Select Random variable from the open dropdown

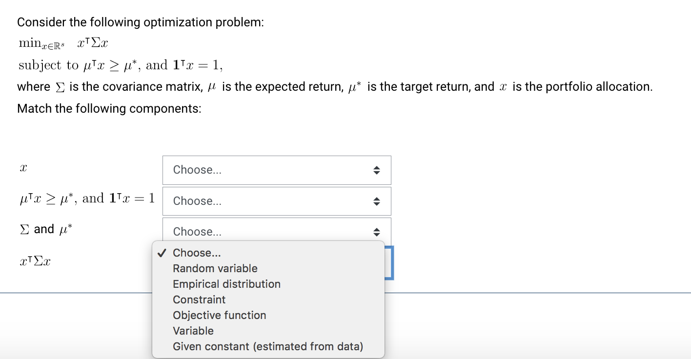(x=215, y=268)
